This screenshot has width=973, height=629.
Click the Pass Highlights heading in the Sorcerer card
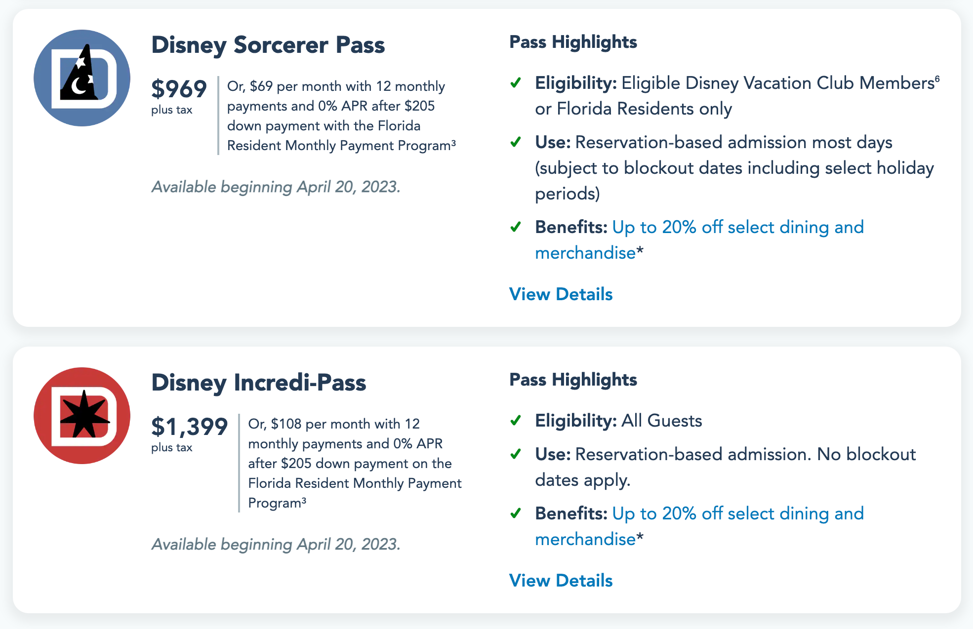pyautogui.click(x=573, y=42)
